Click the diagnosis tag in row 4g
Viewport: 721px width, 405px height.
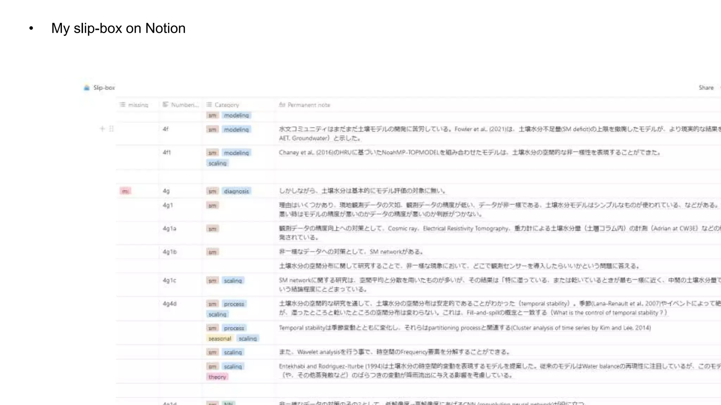pyautogui.click(x=236, y=191)
